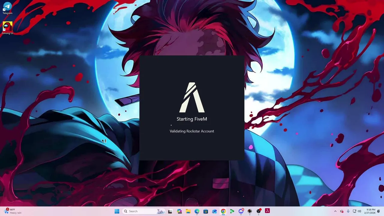Click the taskbar Search box
384x216 pixels.
[x=144, y=211]
